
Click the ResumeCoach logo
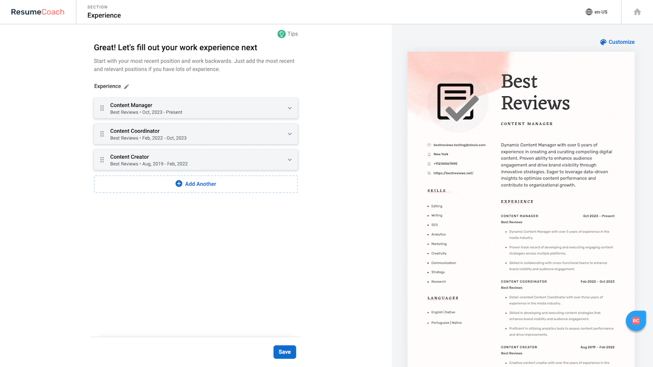pyautogui.click(x=37, y=11)
